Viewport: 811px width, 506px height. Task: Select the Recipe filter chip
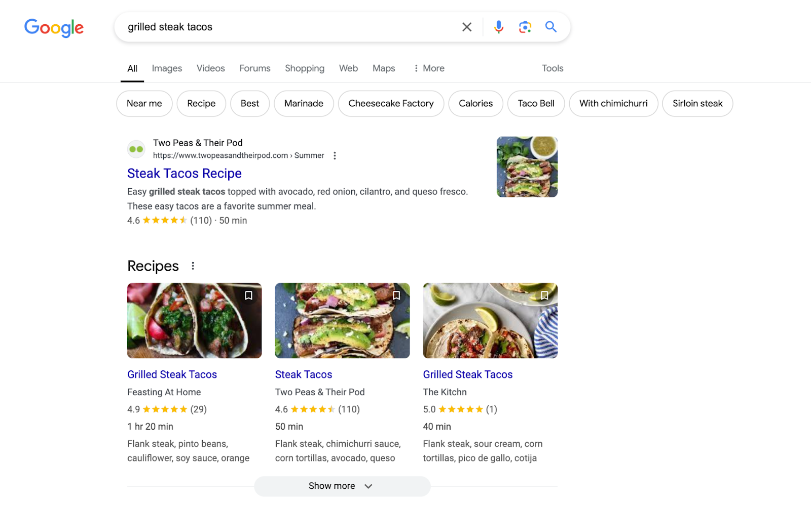point(201,104)
